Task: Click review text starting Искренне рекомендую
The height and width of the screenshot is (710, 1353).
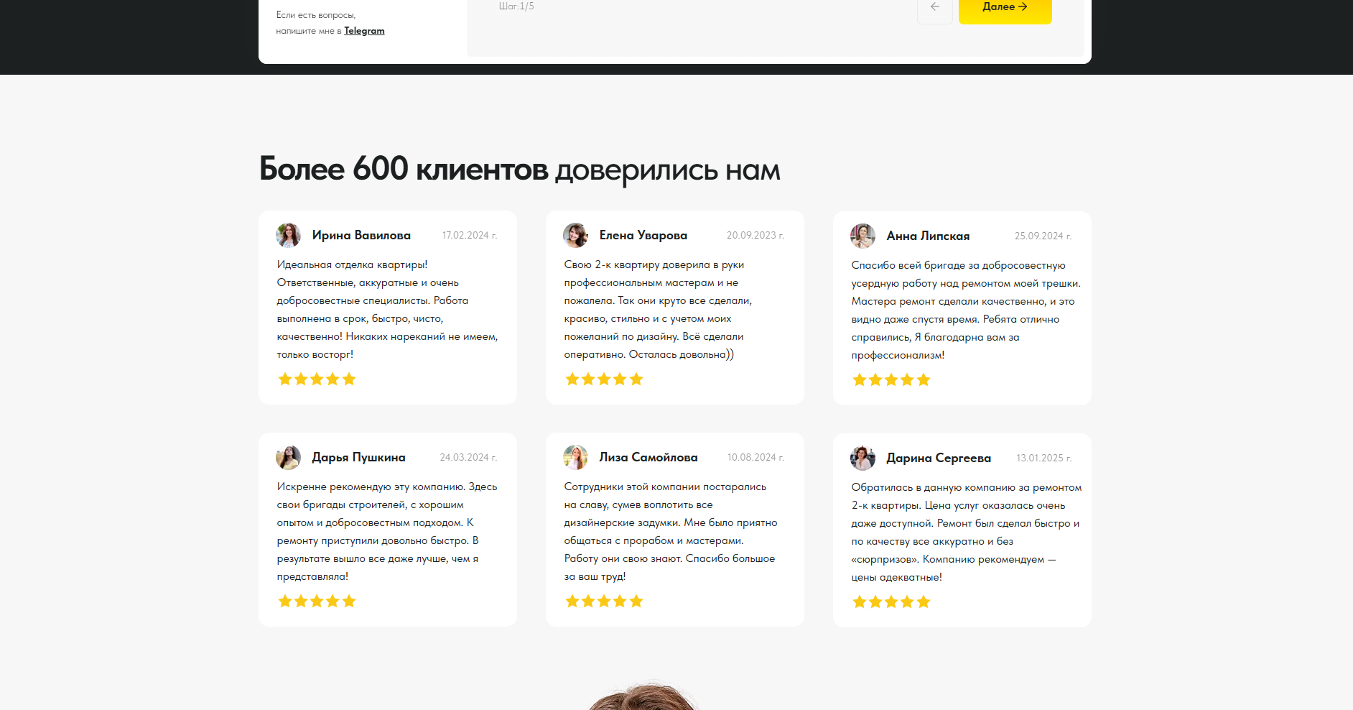Action: tap(387, 532)
